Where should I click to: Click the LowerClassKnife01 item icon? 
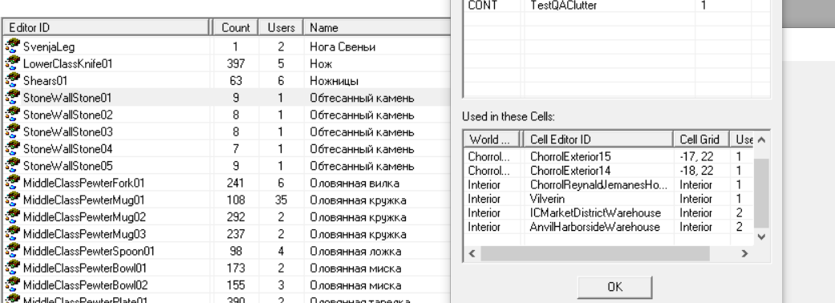point(12,63)
